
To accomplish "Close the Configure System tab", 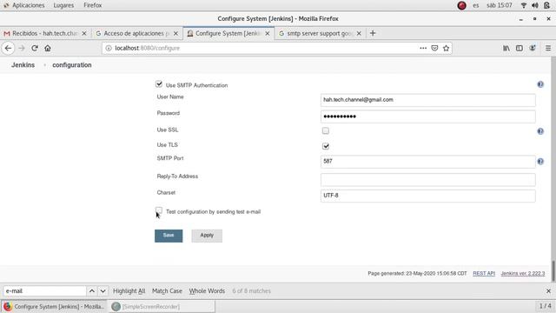I will pos(268,33).
